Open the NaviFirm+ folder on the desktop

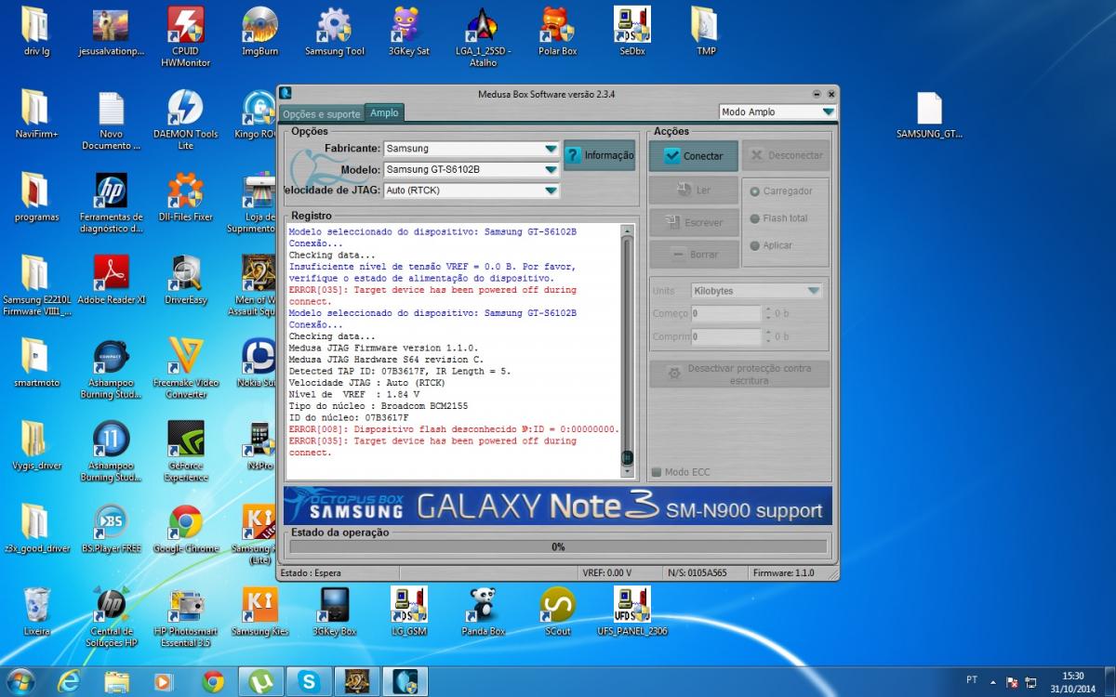coord(36,116)
